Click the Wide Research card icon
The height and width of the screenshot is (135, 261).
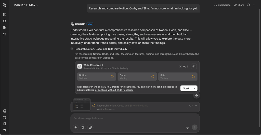80,66
